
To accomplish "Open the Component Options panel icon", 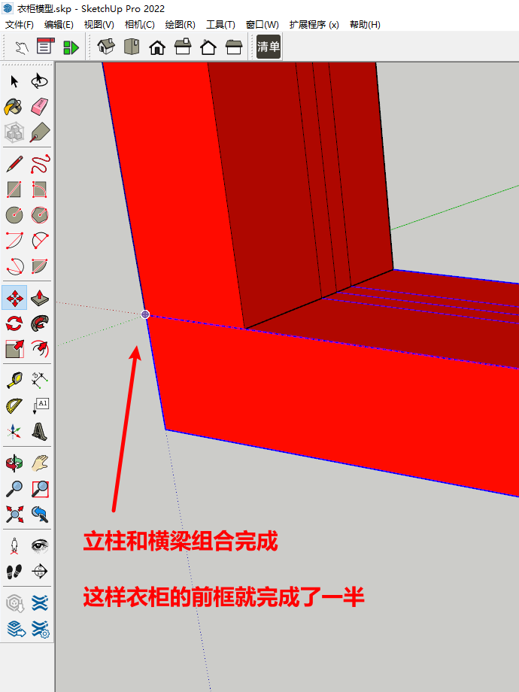I will point(45,47).
